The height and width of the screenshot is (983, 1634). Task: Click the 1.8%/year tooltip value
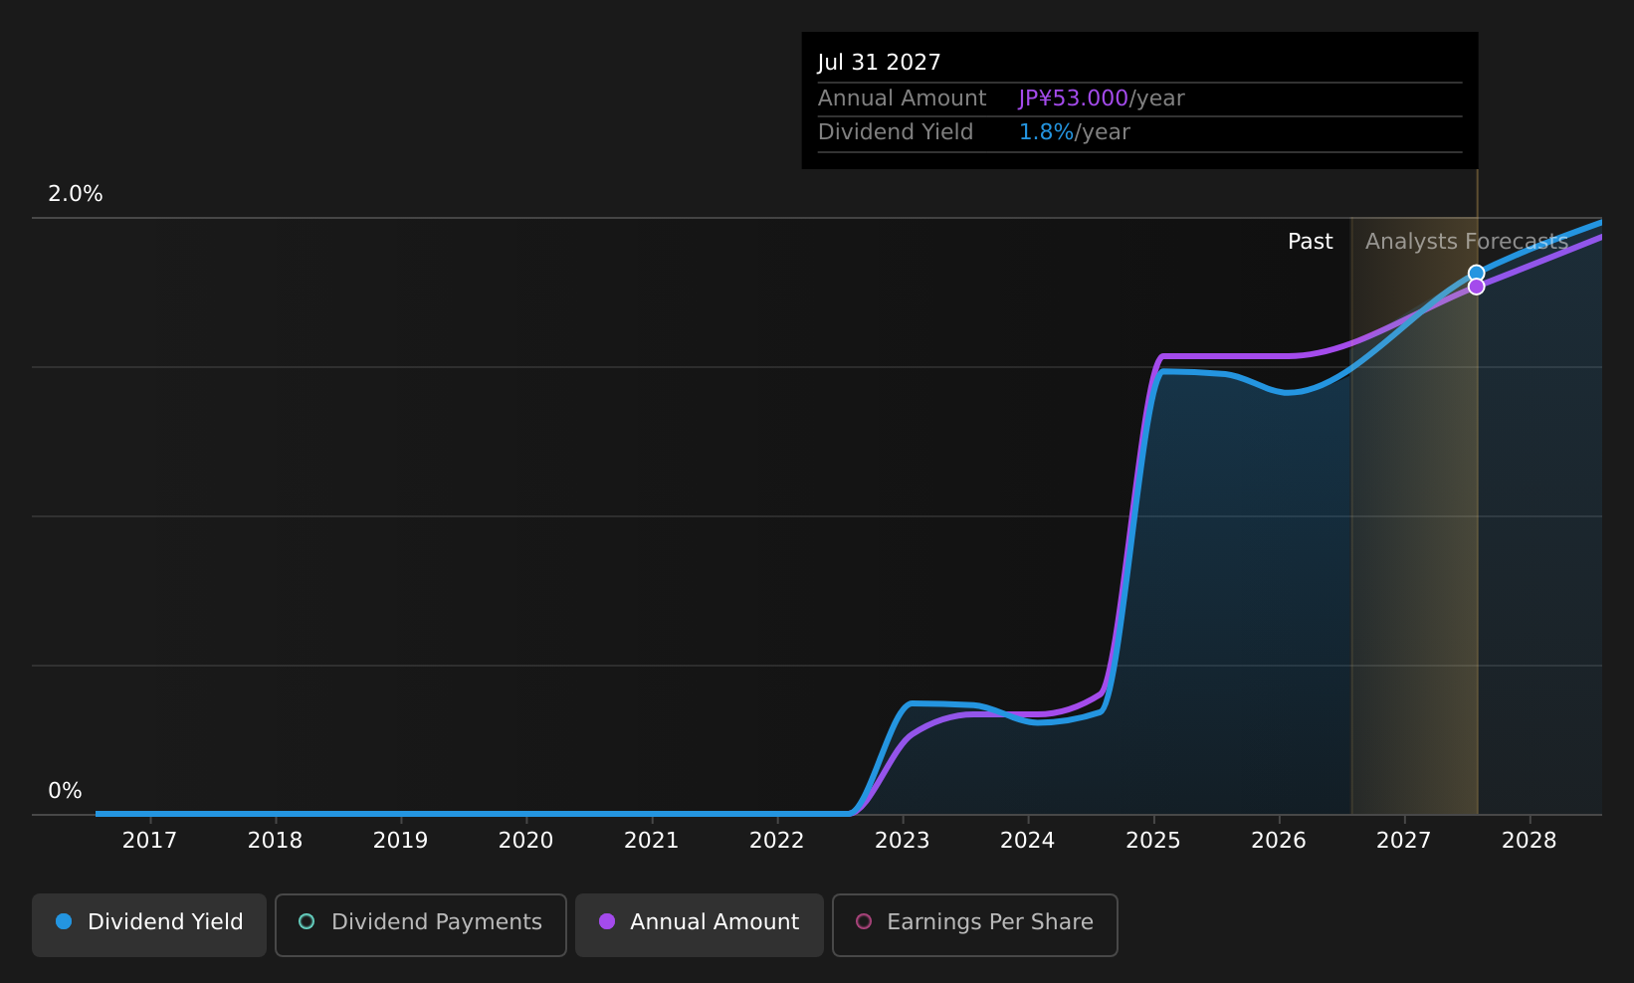[1075, 132]
